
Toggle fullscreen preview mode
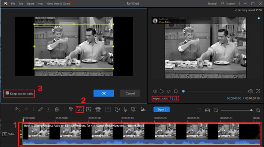[259, 91]
